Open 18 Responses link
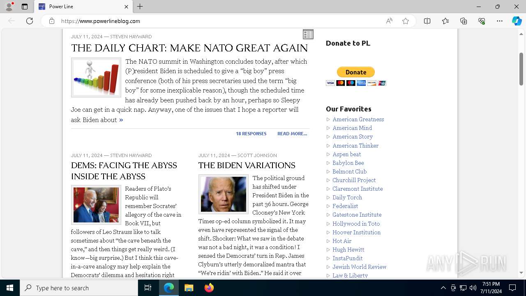 coord(251,134)
